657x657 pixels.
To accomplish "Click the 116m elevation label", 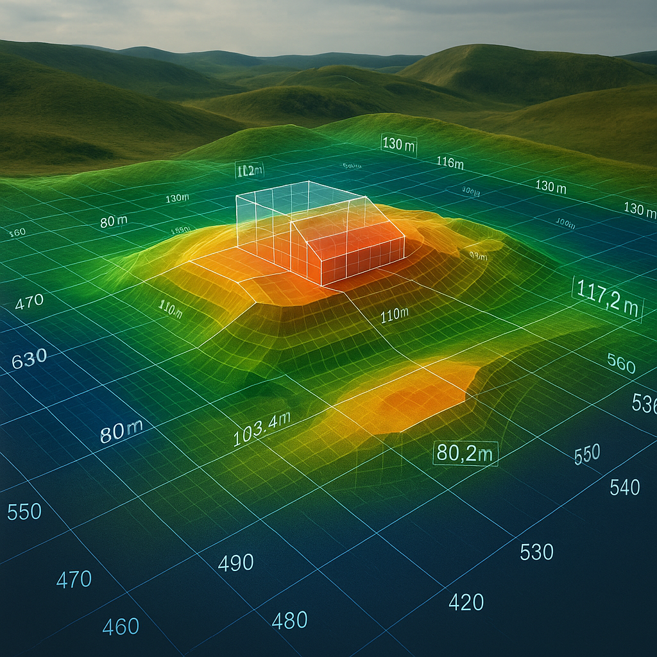I will 450,162.
